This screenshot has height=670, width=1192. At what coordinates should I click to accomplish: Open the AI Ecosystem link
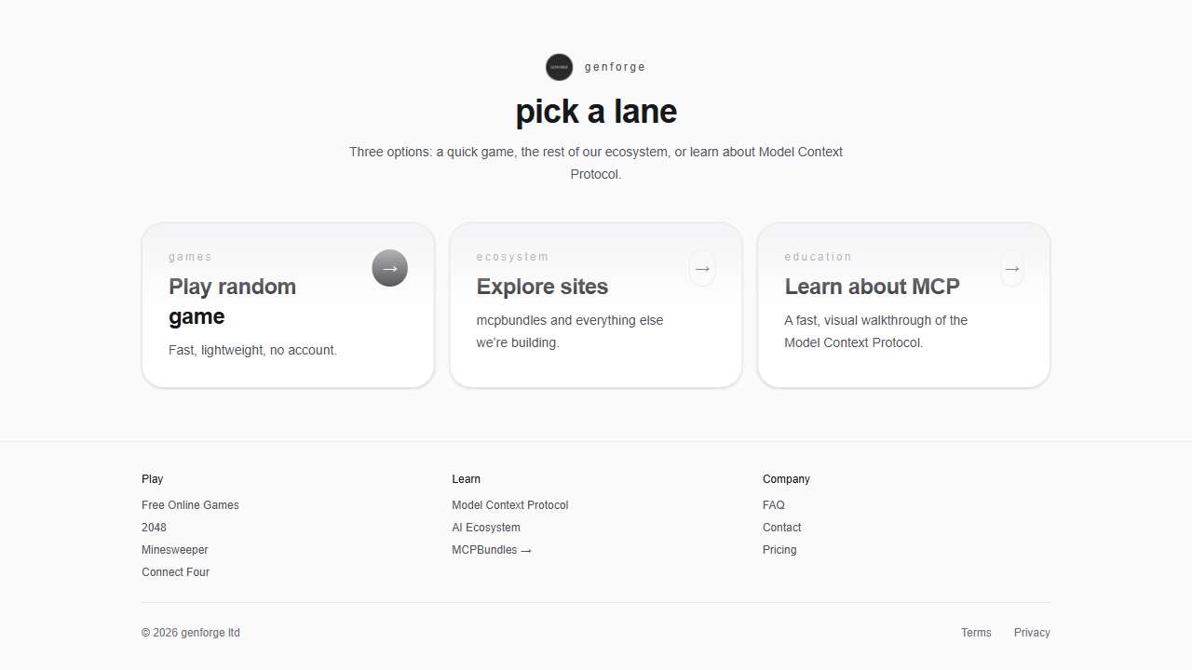click(x=486, y=528)
